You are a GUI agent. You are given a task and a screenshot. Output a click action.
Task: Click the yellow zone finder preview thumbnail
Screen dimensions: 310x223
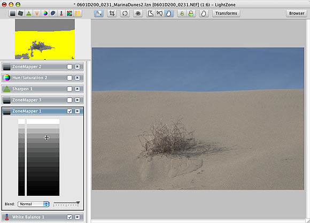45,39
